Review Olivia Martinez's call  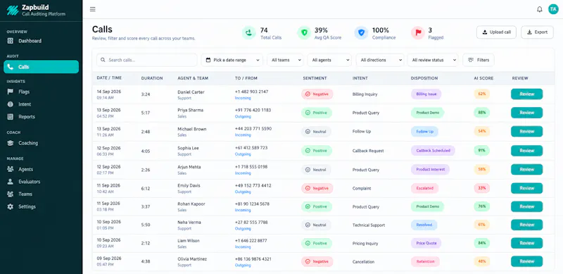(526, 261)
